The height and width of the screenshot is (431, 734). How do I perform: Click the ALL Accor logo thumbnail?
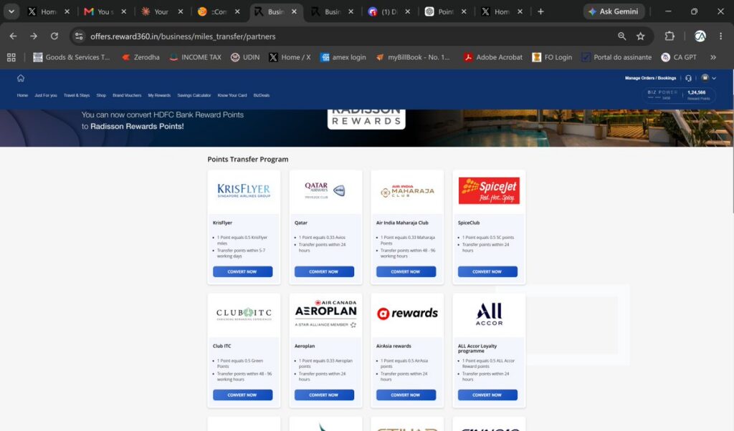pyautogui.click(x=489, y=314)
